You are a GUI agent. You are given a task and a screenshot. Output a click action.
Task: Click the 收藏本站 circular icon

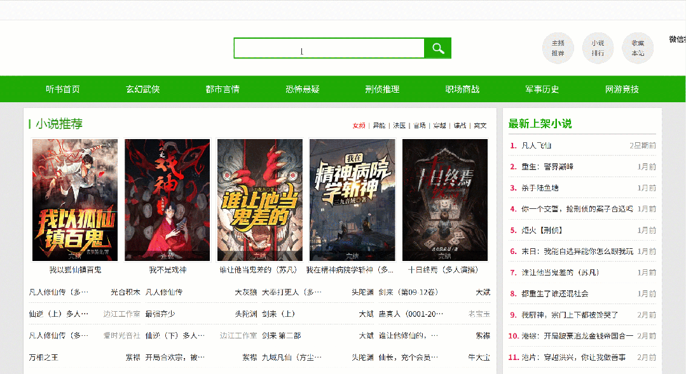click(637, 48)
